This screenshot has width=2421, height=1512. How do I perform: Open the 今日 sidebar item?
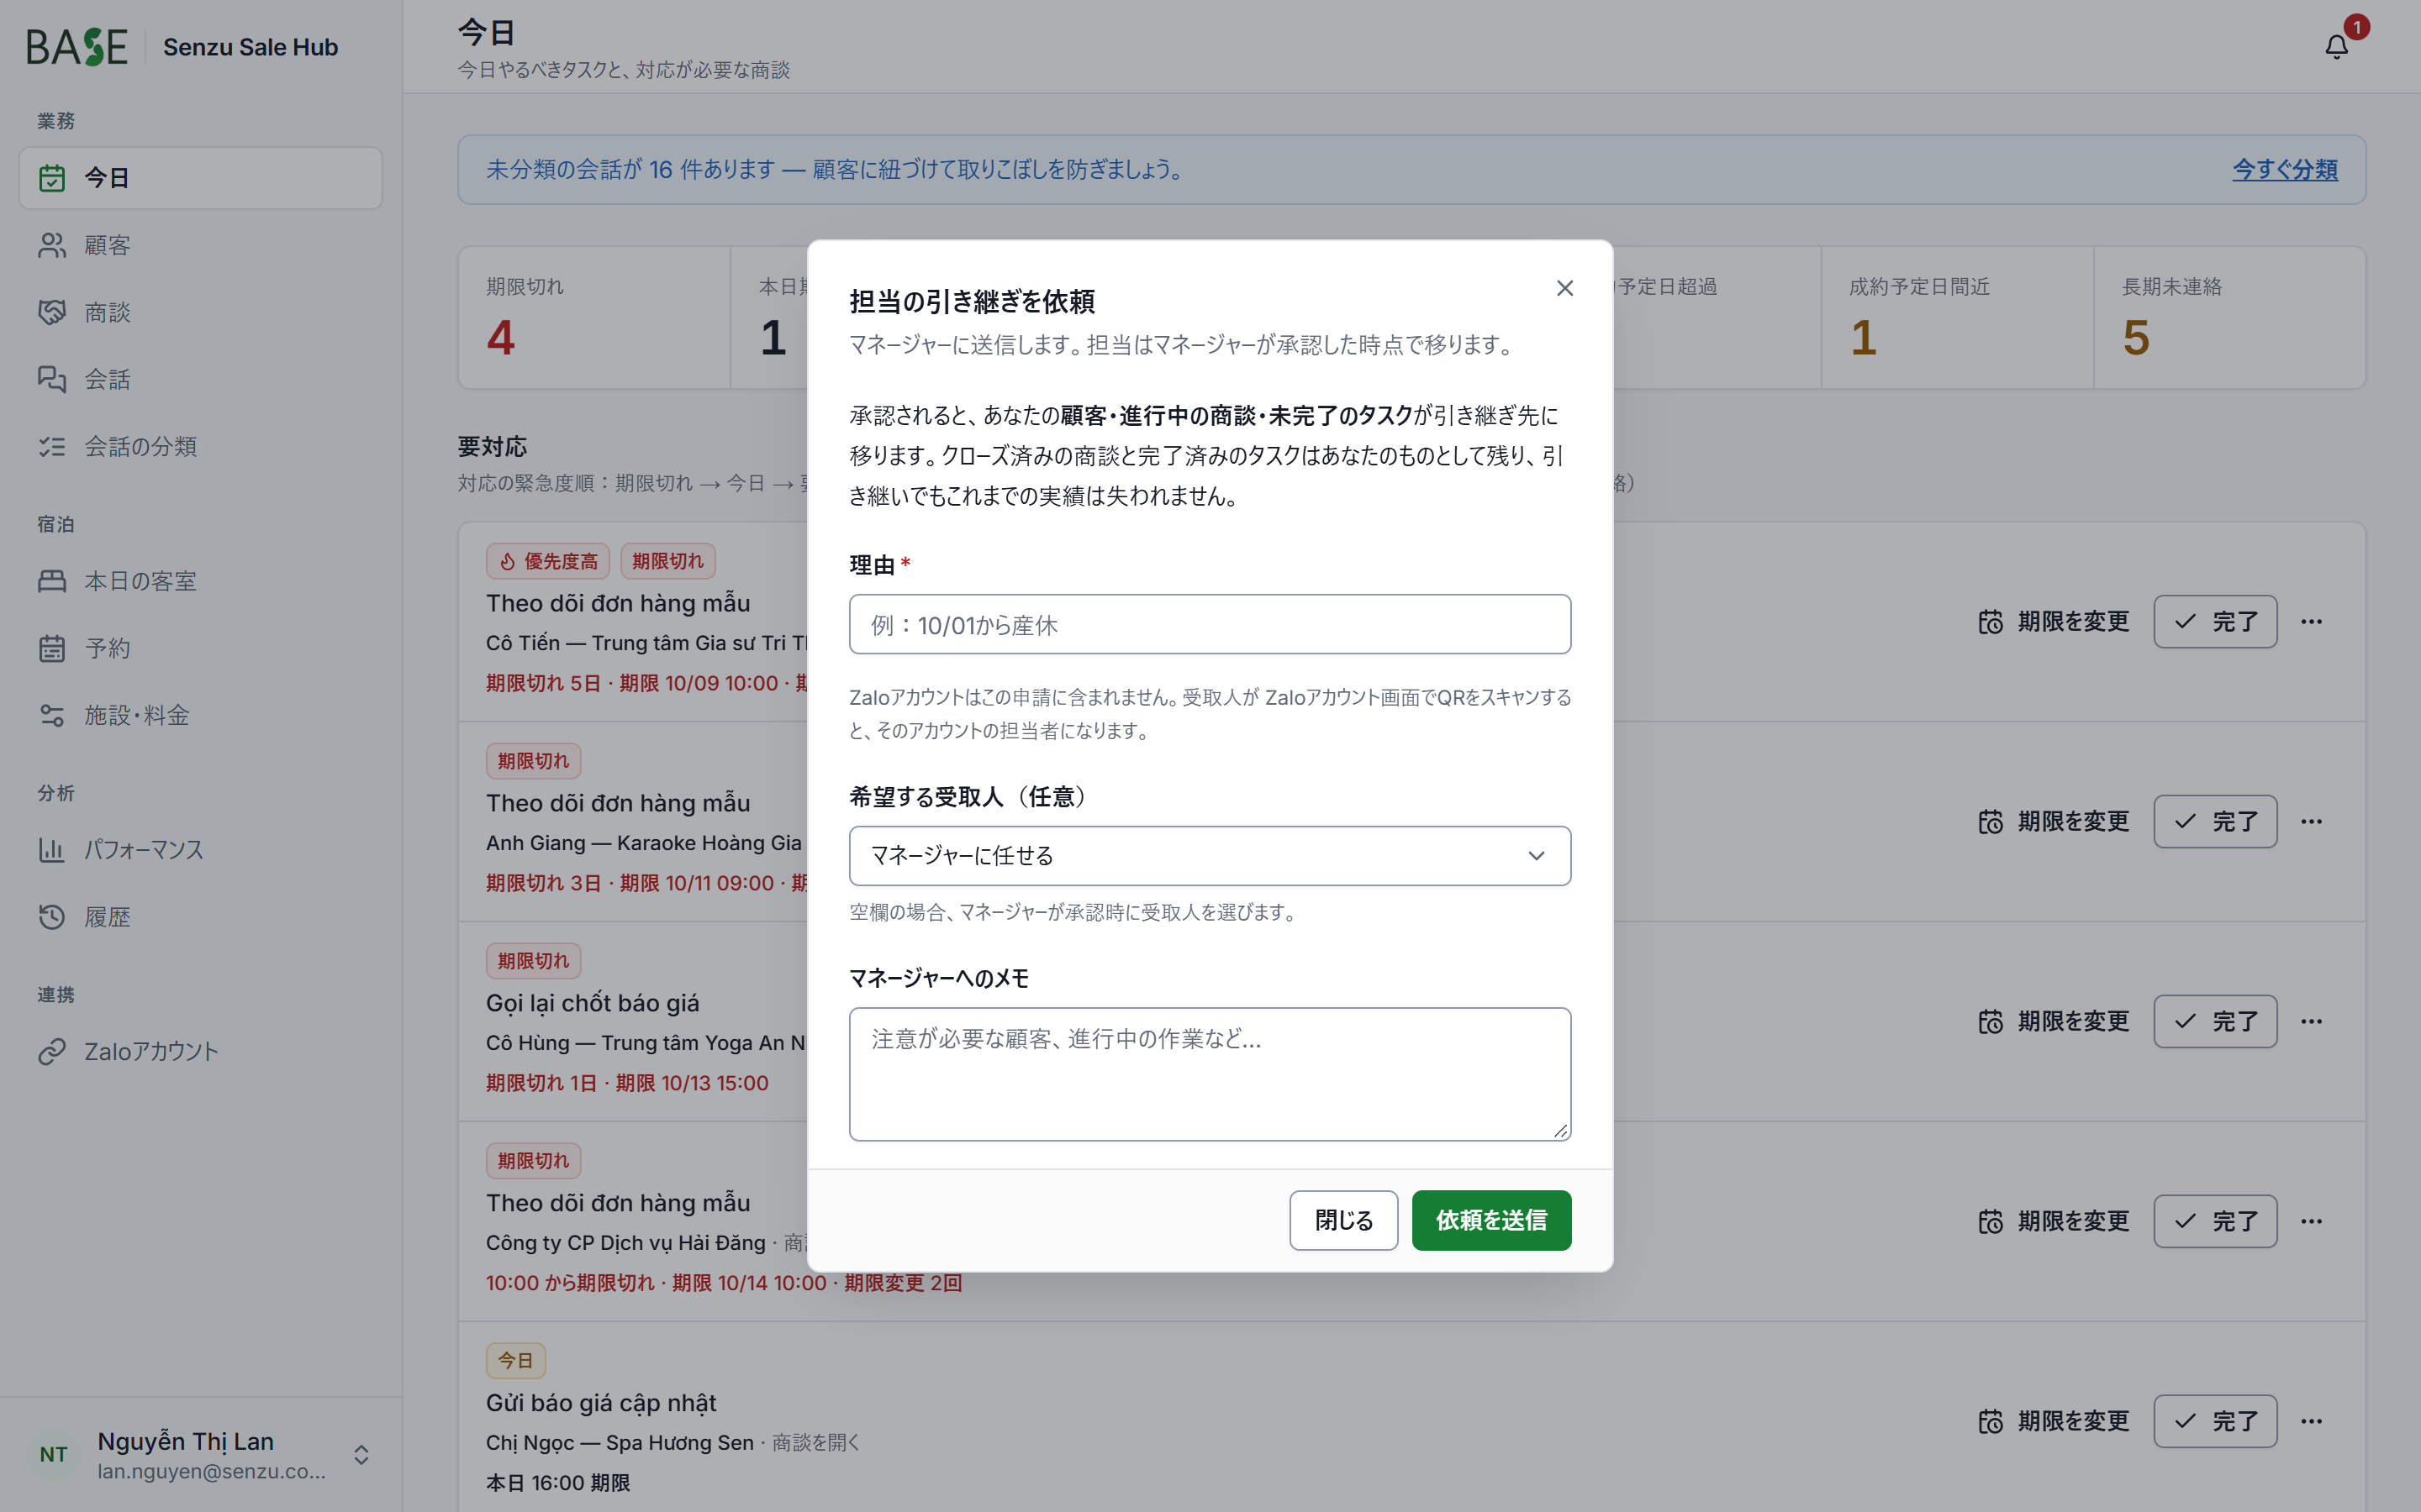[201, 178]
